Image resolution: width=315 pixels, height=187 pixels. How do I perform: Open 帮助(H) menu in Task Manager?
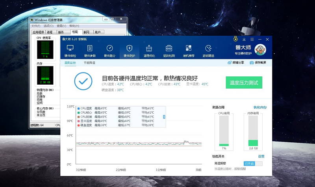point(74,26)
